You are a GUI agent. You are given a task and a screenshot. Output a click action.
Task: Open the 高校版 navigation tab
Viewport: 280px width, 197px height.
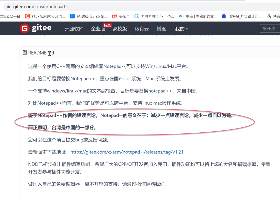pos(120,29)
